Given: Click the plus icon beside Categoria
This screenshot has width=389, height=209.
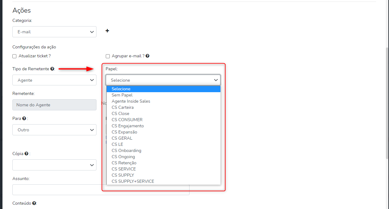Looking at the screenshot, I should tap(107, 31).
